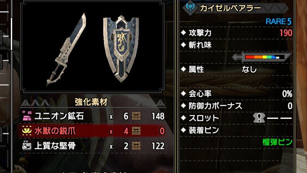Select the yellow 水獣の鋭爪 claw icon
Image resolution: width=307 pixels, height=173 pixels.
coord(27,131)
